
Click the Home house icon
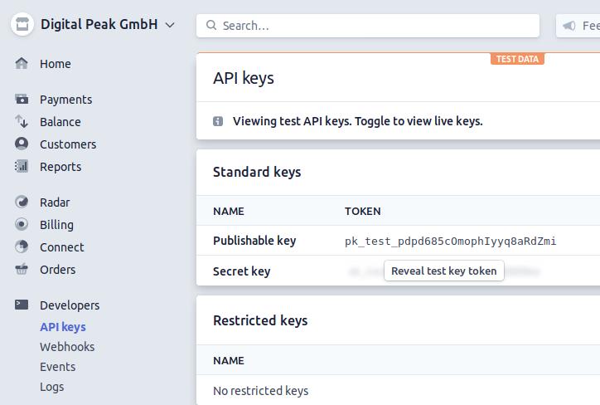22,64
